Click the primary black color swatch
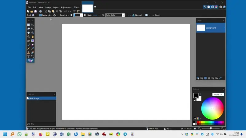 coord(196,95)
